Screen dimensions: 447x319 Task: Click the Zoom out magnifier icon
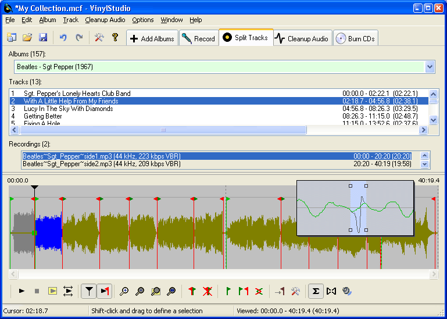click(140, 291)
